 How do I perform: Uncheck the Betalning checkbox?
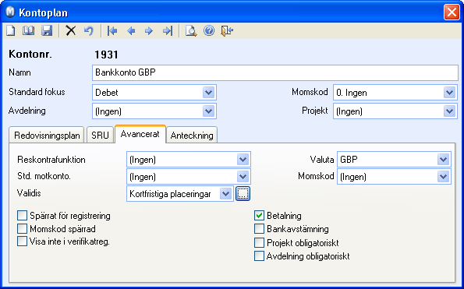[259, 216]
